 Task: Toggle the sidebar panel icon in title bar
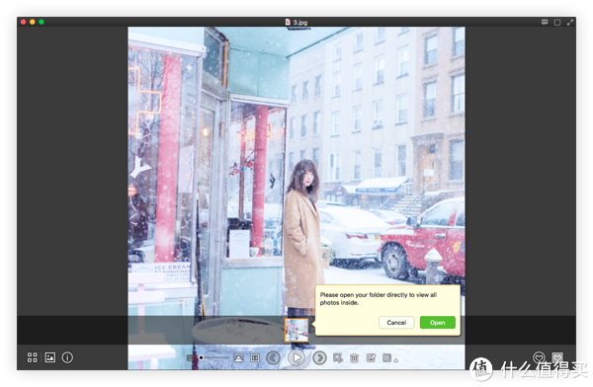[x=557, y=23]
